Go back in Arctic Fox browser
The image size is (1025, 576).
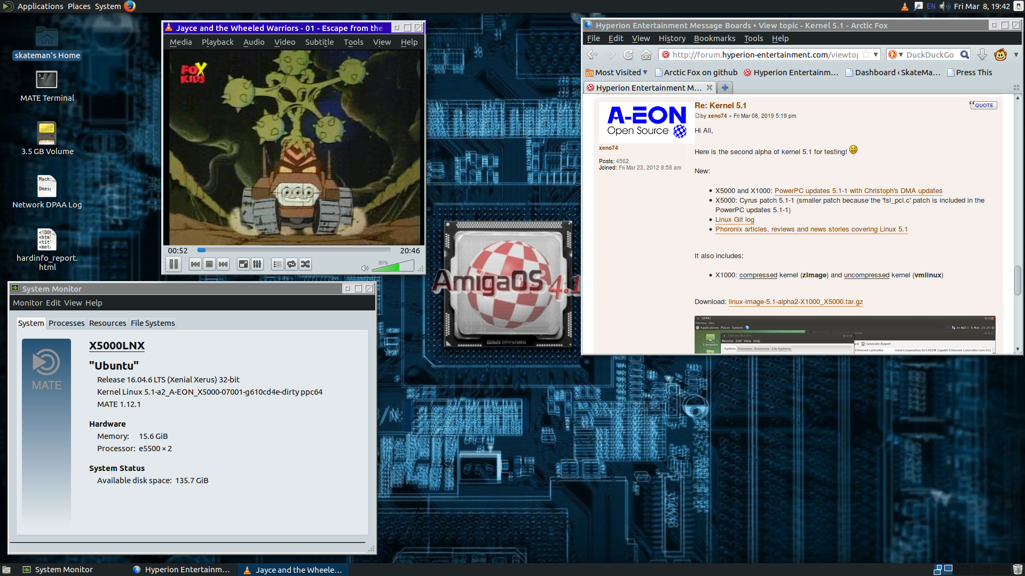pos(592,54)
